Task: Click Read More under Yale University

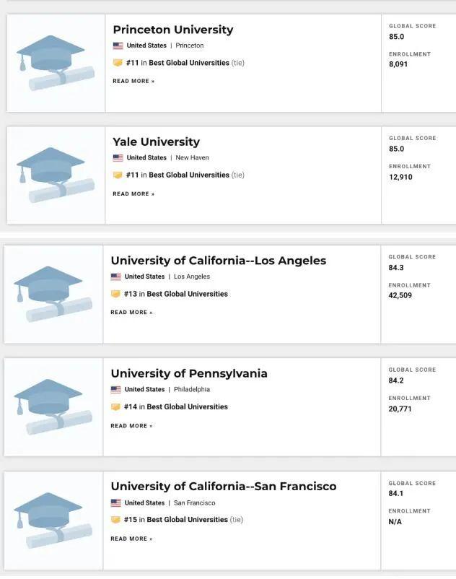Action: [133, 193]
